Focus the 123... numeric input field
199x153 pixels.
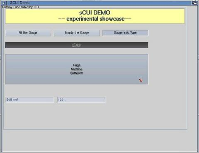[x=81, y=100]
